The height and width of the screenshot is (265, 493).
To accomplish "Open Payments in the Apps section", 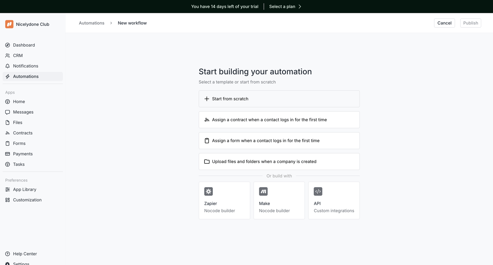I will pyautogui.click(x=33, y=154).
